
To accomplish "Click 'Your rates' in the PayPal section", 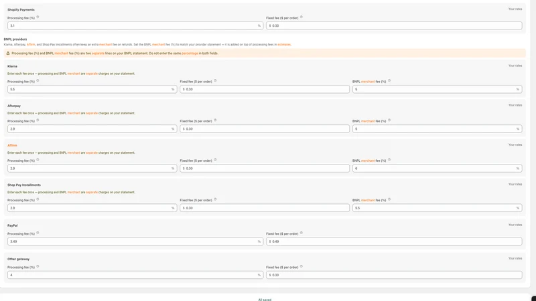I will (x=515, y=225).
